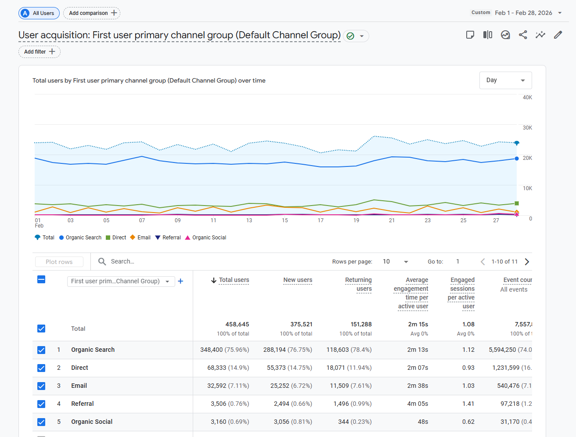Open the Day granularity dropdown
This screenshot has height=437, width=576.
[505, 80]
